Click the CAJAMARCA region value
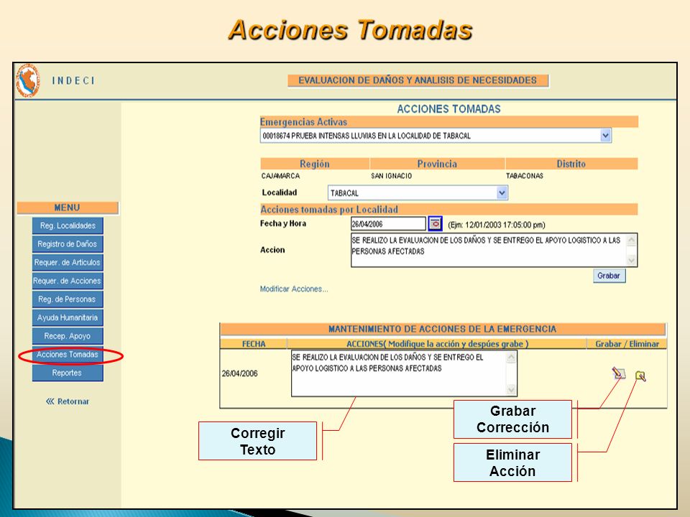The height and width of the screenshot is (517, 690). [280, 176]
